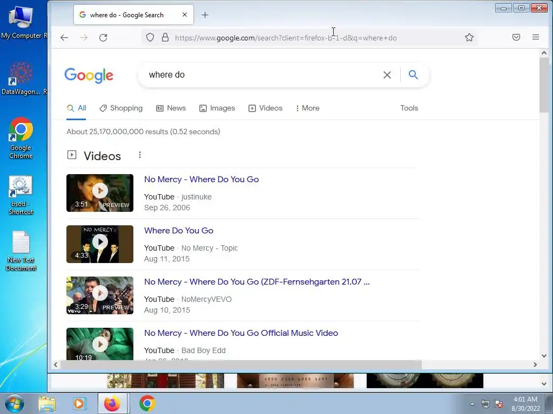553x414 pixels.
Task: Click the 'NoMercyVEVO' channel text
Action: [x=206, y=299]
